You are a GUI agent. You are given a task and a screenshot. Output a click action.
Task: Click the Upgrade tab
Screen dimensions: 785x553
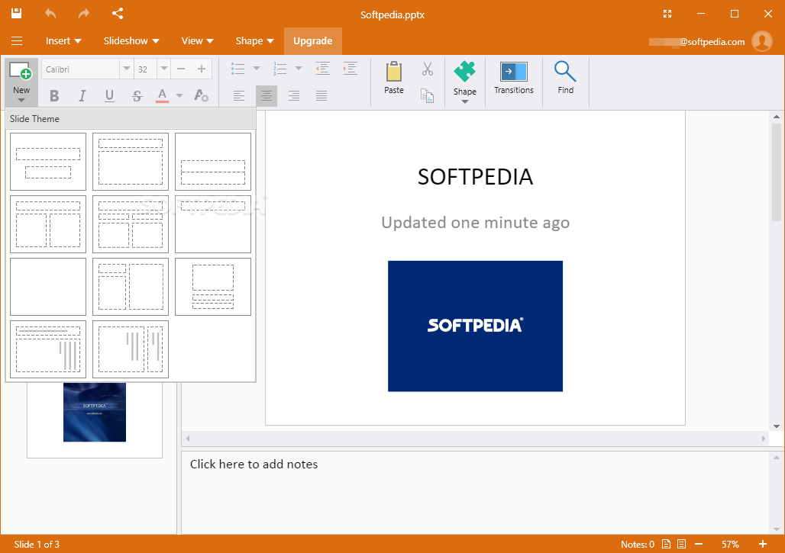point(313,41)
